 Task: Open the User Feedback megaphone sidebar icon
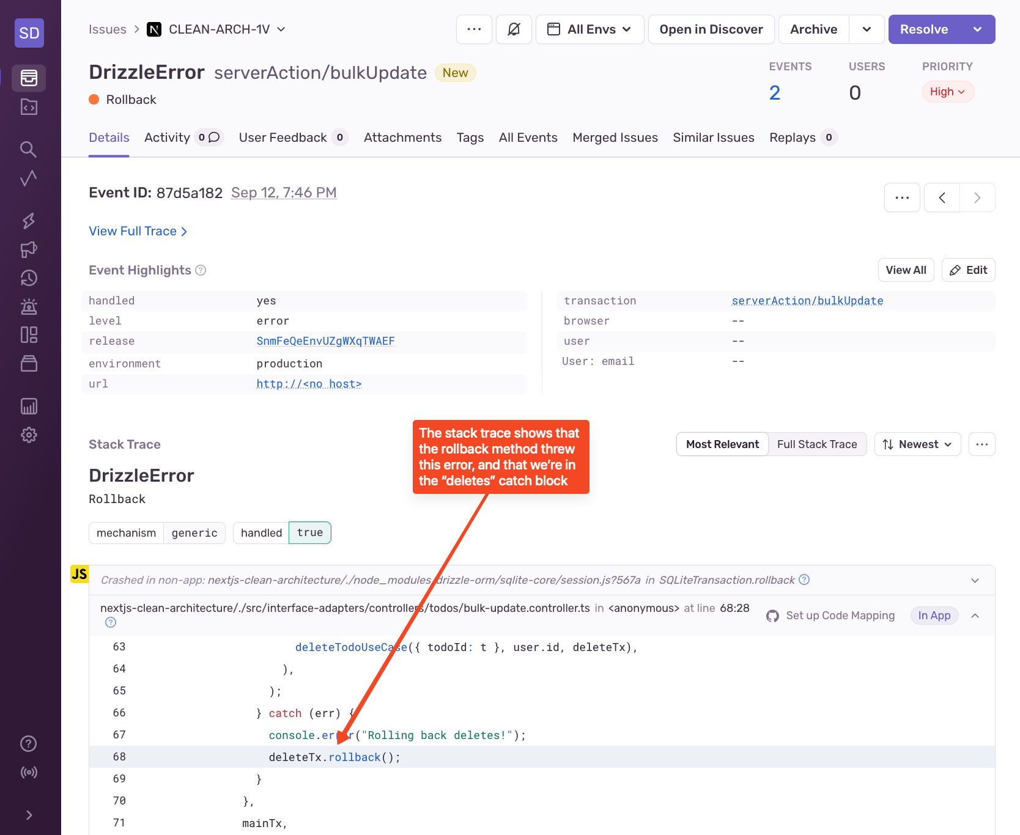29,249
